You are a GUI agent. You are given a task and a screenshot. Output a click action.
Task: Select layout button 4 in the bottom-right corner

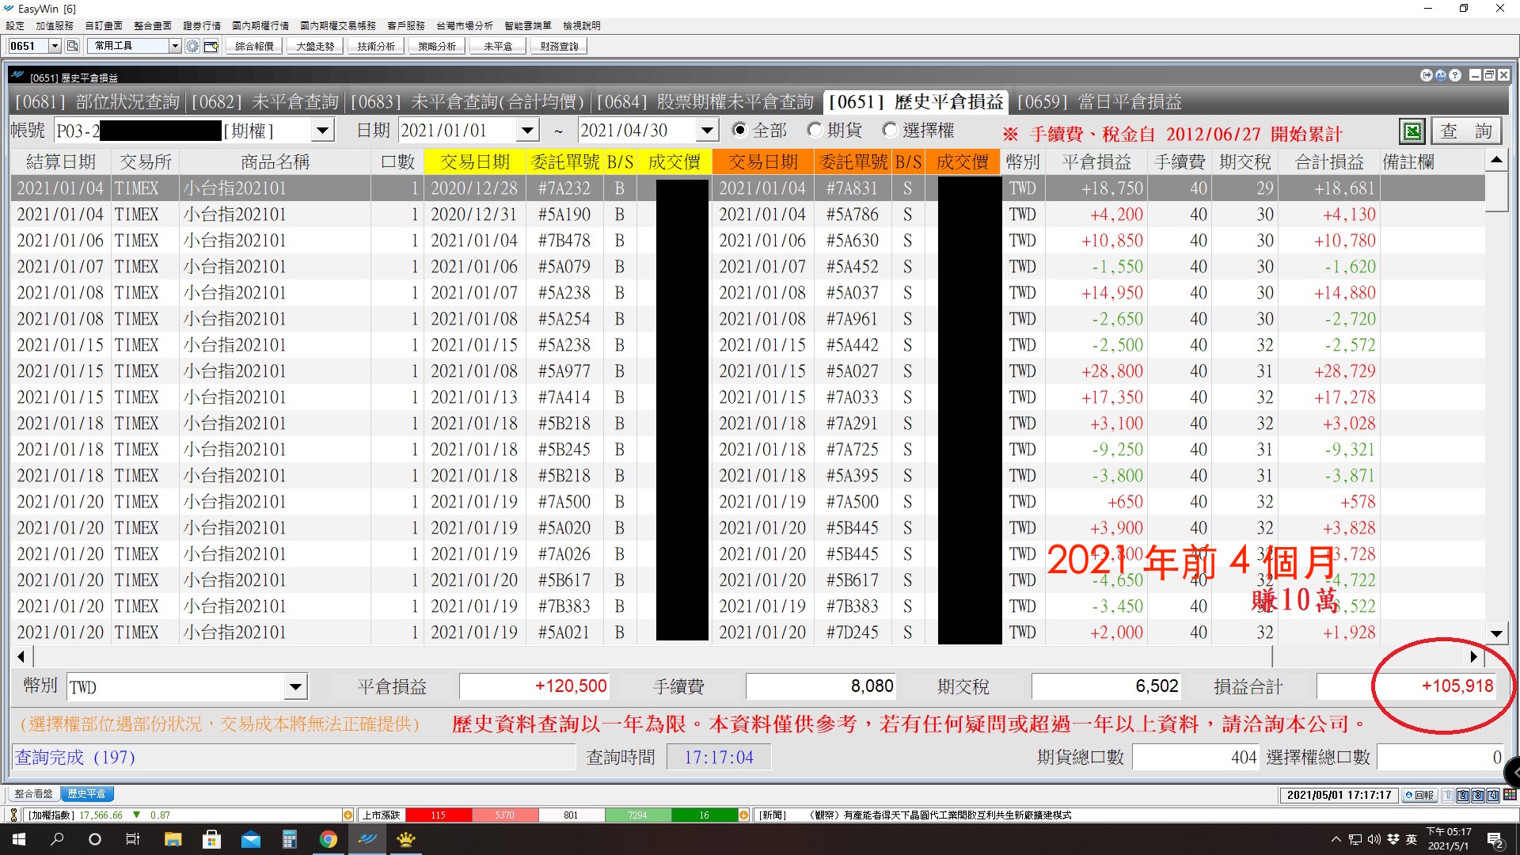click(x=1493, y=795)
